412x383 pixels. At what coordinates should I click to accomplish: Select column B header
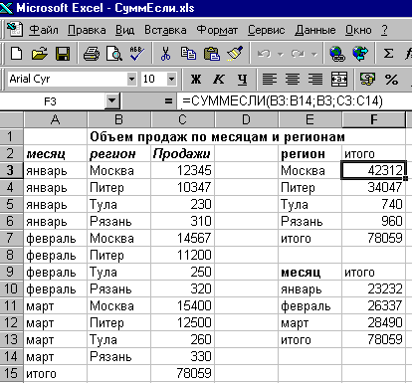click(118, 119)
